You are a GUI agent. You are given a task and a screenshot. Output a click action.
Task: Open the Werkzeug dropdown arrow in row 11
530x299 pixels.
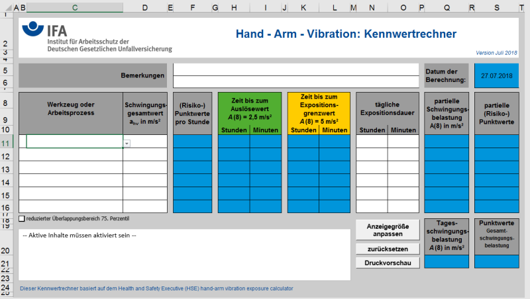tap(127, 143)
